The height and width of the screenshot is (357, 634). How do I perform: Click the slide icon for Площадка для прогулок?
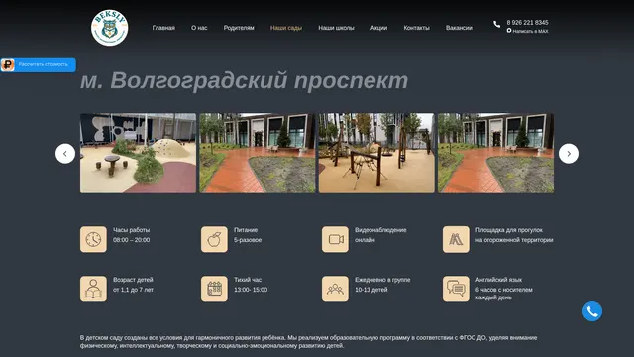click(456, 239)
